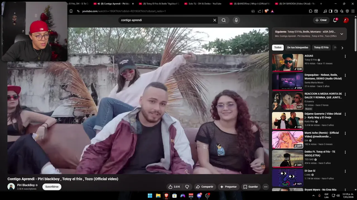Play the Mami Acho Remix thumbnail
Image resolution: width=357 pixels, height=200 pixels.
(x=288, y=140)
